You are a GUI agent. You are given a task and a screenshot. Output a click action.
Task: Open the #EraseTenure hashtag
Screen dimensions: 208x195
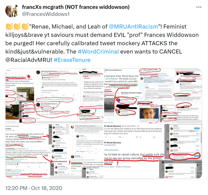click(x=72, y=60)
